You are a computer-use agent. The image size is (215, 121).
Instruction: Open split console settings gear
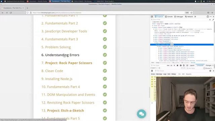click(x=210, y=71)
